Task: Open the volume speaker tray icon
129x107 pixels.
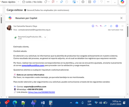Action: coord(101,103)
